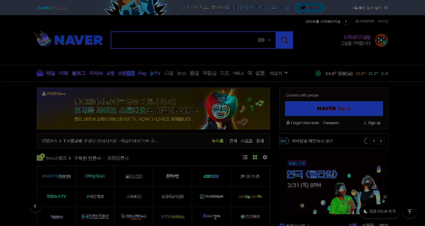425x226 pixels.
Task: Open 카페 menu item
Action: coord(63,73)
